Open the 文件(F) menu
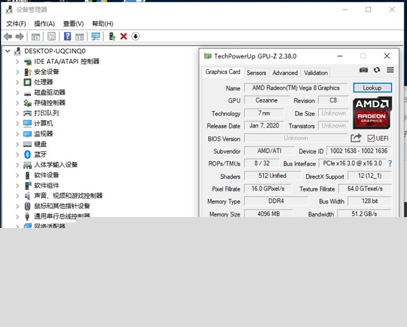Viewport: 407px width, 327px height. (x=16, y=24)
